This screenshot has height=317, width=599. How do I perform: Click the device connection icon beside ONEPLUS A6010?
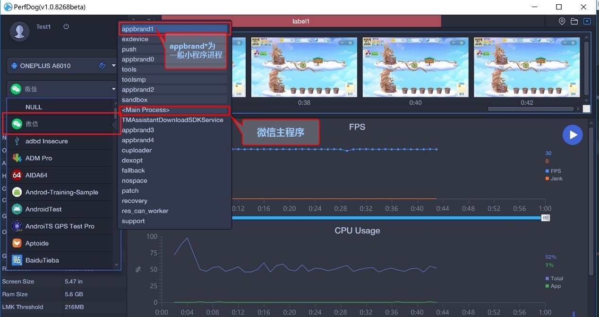tap(102, 66)
